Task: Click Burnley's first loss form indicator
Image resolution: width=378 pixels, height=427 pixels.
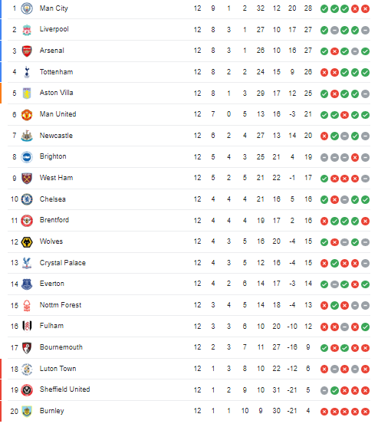Action: coord(324,412)
